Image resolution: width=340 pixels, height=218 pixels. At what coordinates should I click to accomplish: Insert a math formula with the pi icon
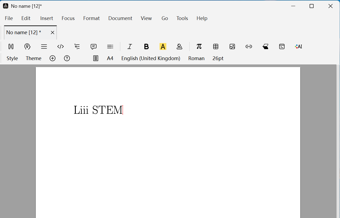click(x=199, y=46)
